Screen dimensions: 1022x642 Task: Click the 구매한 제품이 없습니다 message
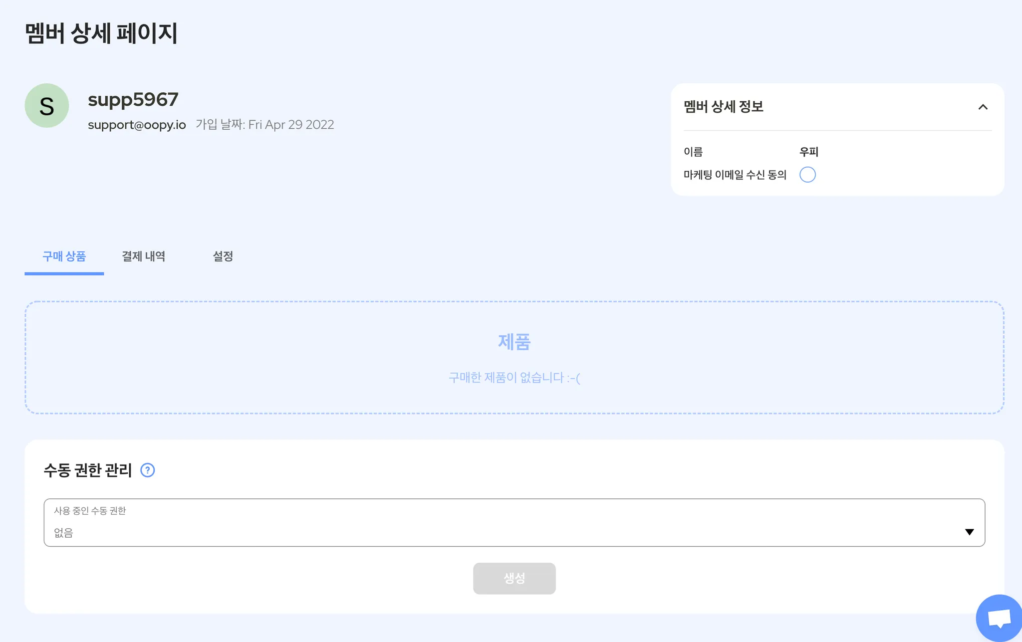pyautogui.click(x=514, y=378)
